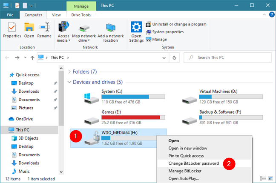Click System properties in ribbon
The width and height of the screenshot is (276, 183).
pos(165,32)
